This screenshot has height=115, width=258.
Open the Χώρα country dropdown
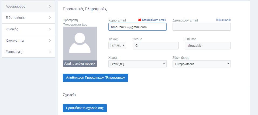(137, 64)
